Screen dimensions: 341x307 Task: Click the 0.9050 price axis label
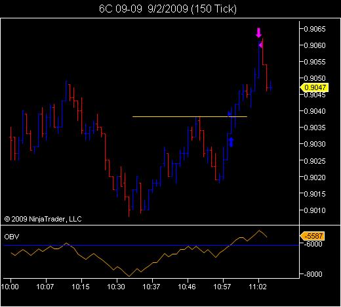pos(315,78)
